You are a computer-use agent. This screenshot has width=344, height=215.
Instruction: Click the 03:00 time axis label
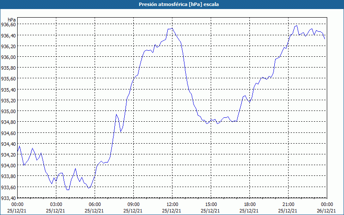coord(56,205)
